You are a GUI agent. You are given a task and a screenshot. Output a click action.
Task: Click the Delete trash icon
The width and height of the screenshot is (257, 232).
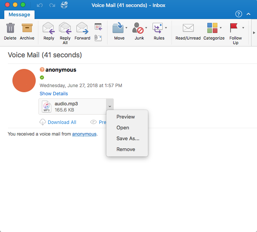pyautogui.click(x=10, y=29)
